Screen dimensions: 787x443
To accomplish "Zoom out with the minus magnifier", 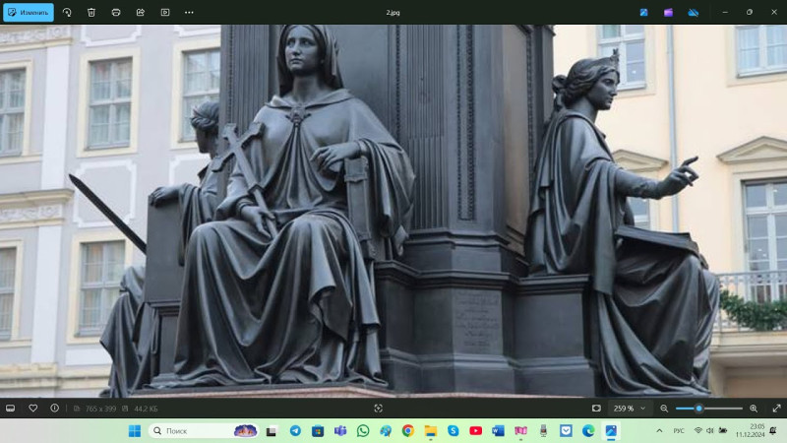I will coord(664,408).
